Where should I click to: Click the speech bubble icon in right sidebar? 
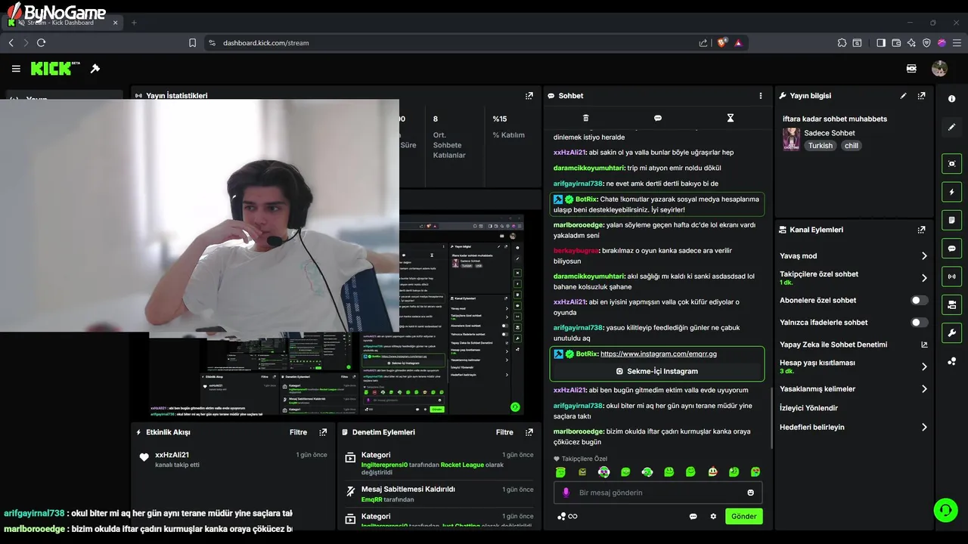pyautogui.click(x=951, y=248)
